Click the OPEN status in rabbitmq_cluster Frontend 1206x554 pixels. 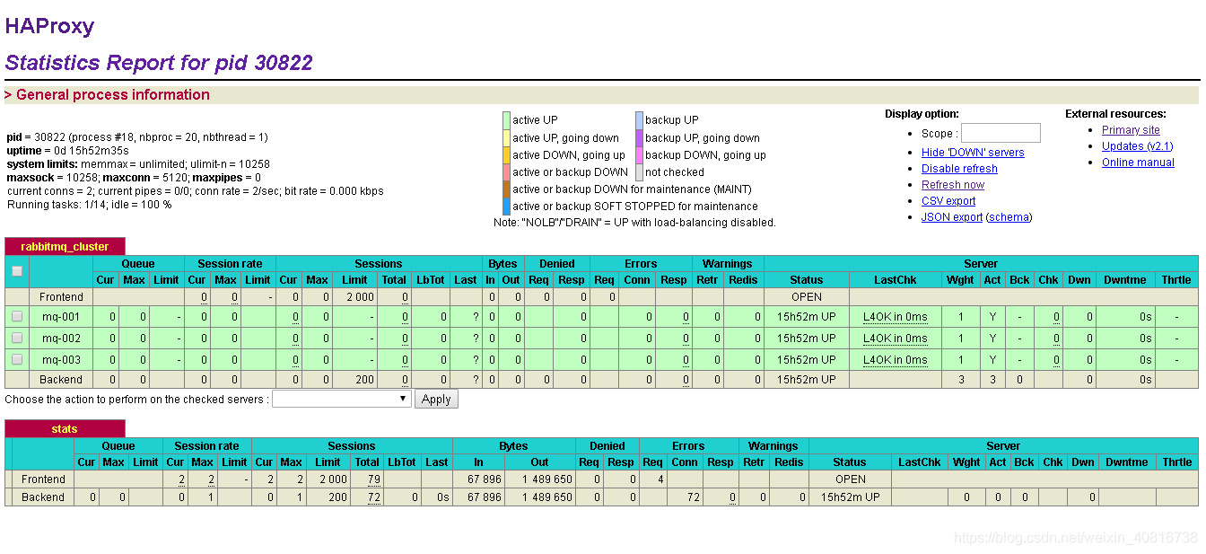tap(807, 296)
